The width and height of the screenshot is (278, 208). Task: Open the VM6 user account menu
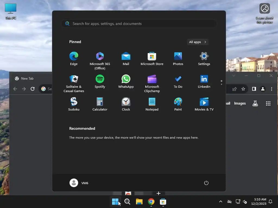[x=79, y=183]
